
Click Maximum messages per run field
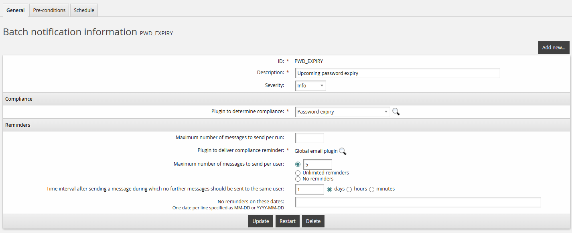point(310,138)
